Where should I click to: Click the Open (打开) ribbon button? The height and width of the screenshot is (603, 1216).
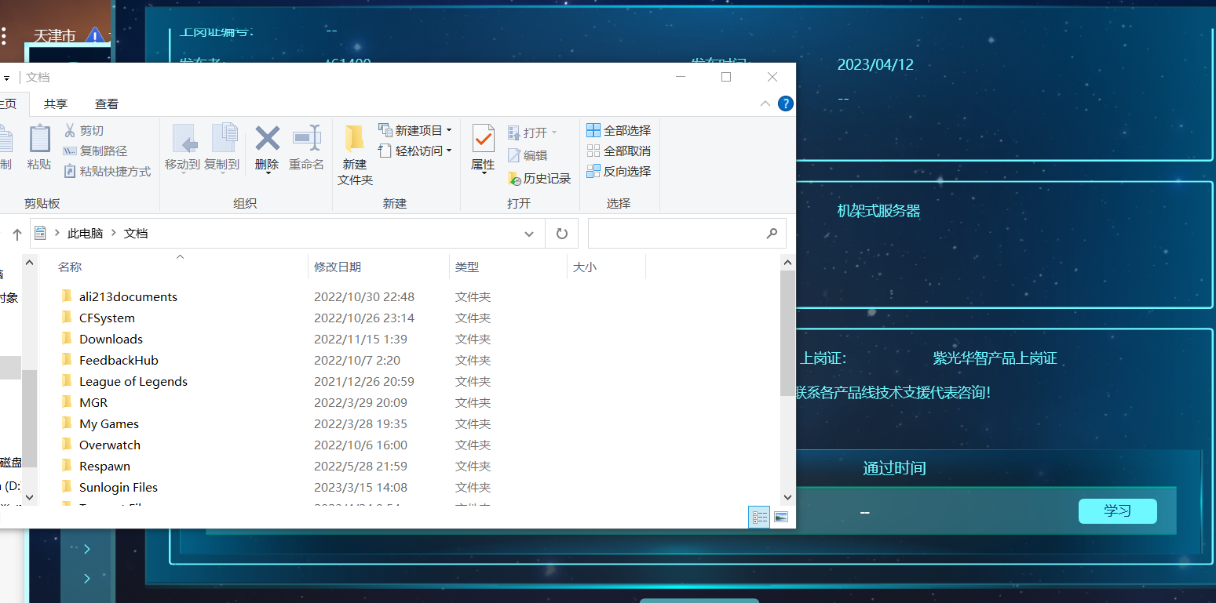coord(532,133)
